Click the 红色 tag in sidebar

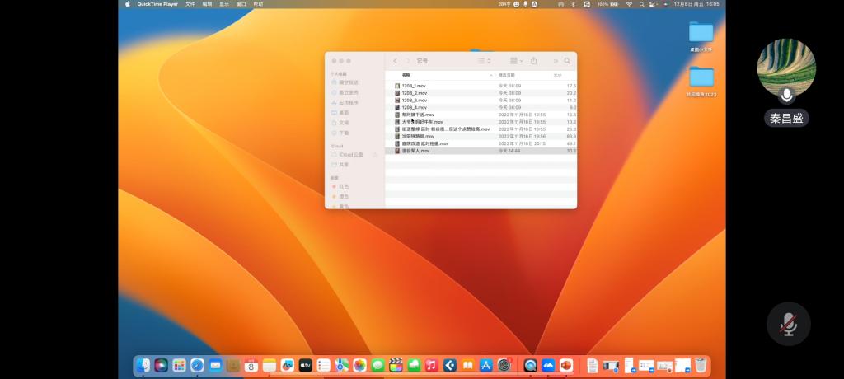(344, 186)
